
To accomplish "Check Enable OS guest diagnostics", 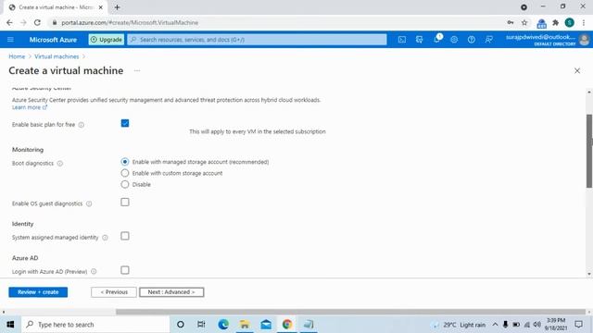I will 125,202.
